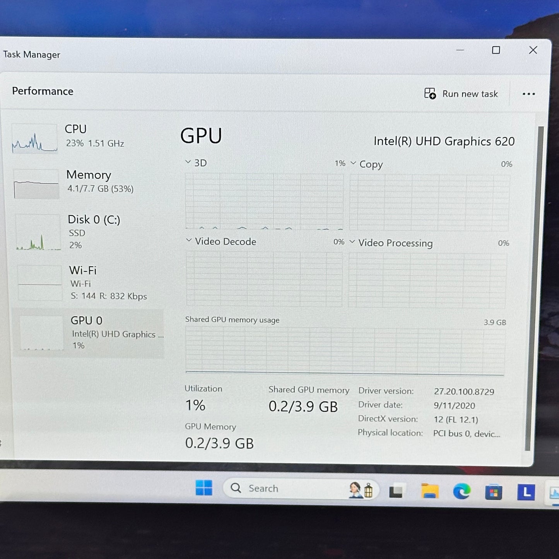Open the three-dot more options menu
The width and height of the screenshot is (559, 559).
coord(528,94)
